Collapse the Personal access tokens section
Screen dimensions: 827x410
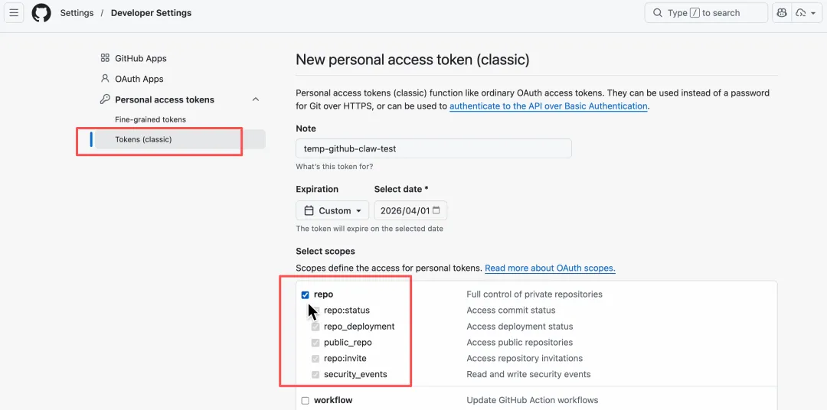pos(256,99)
